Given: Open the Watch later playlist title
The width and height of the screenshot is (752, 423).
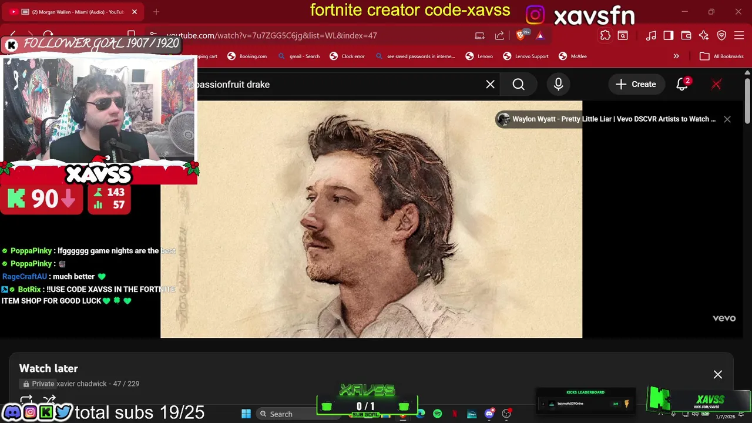Looking at the screenshot, I should [x=48, y=368].
